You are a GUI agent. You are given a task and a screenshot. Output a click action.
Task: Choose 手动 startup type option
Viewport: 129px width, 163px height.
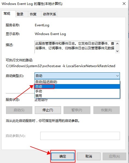(77, 91)
